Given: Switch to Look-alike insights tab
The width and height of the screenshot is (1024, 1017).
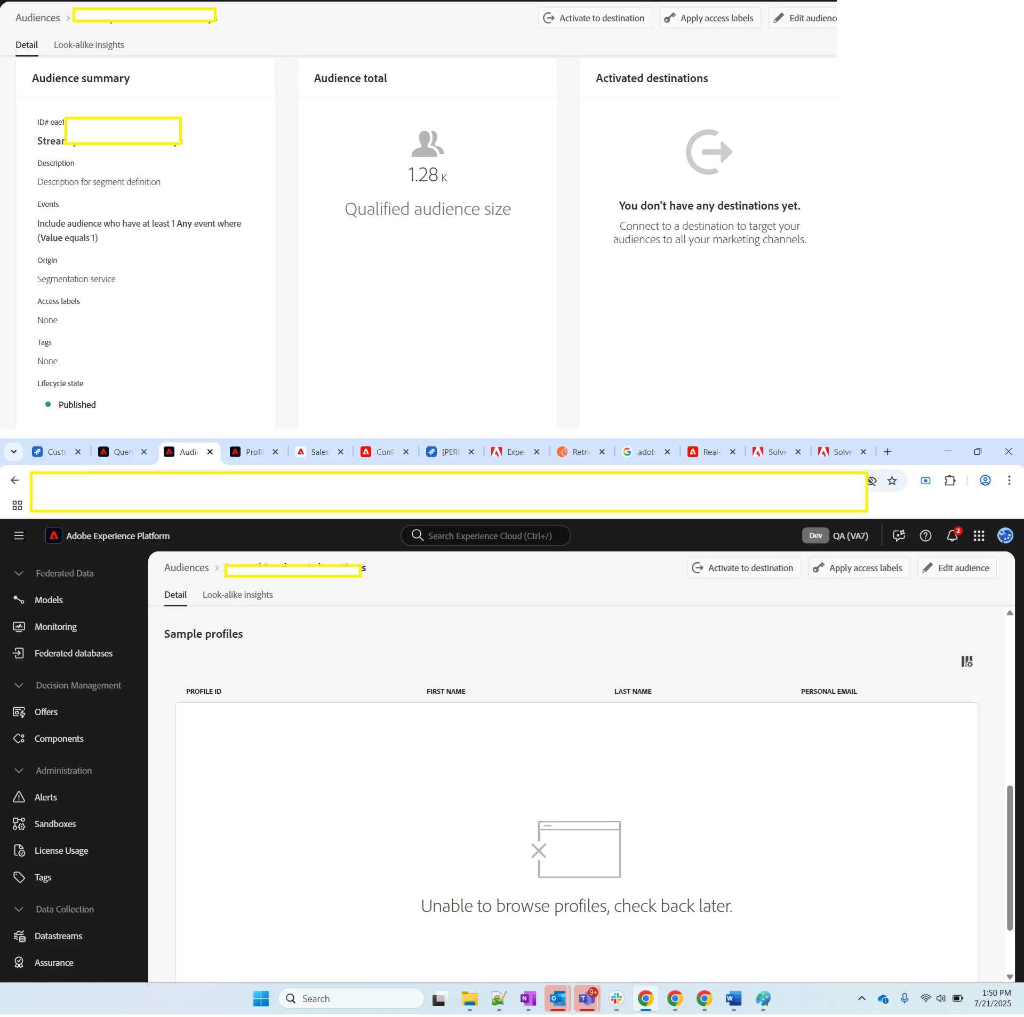Looking at the screenshot, I should (237, 595).
